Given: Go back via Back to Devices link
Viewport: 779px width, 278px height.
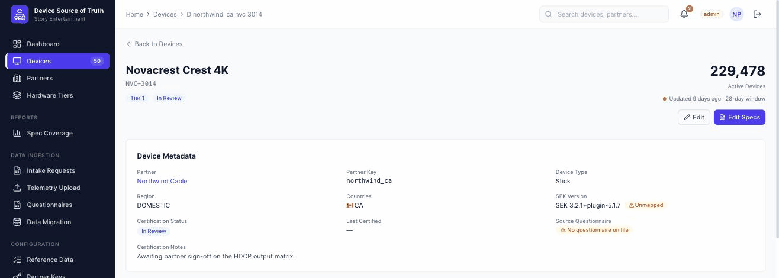Looking at the screenshot, I should [154, 44].
